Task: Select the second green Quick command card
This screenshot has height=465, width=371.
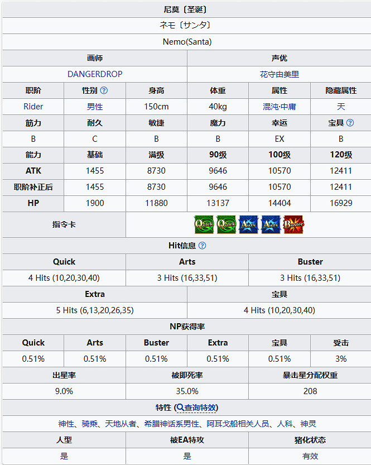Action: tap(226, 224)
